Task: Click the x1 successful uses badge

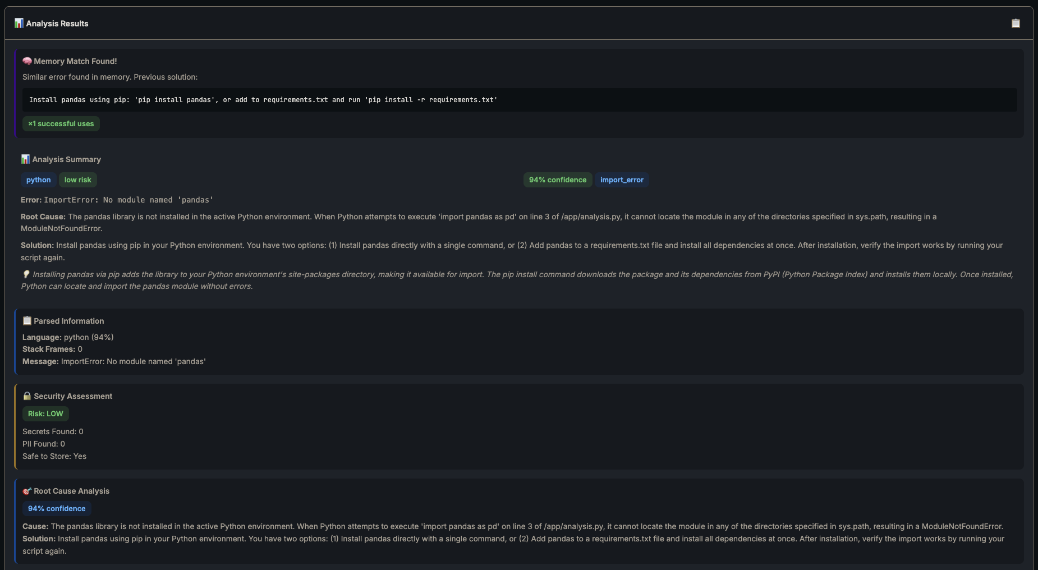Action: (61, 124)
